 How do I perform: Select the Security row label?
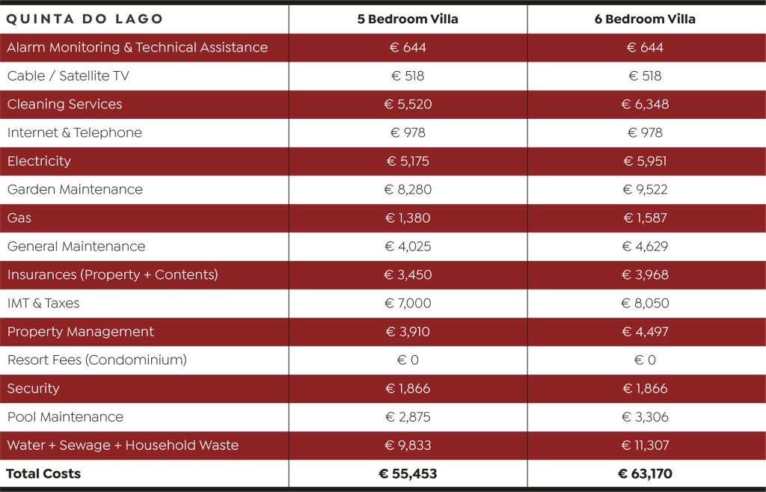(x=34, y=388)
